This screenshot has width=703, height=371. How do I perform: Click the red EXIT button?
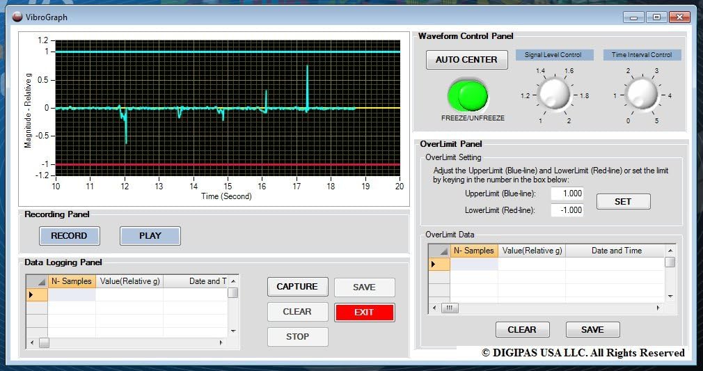[364, 313]
